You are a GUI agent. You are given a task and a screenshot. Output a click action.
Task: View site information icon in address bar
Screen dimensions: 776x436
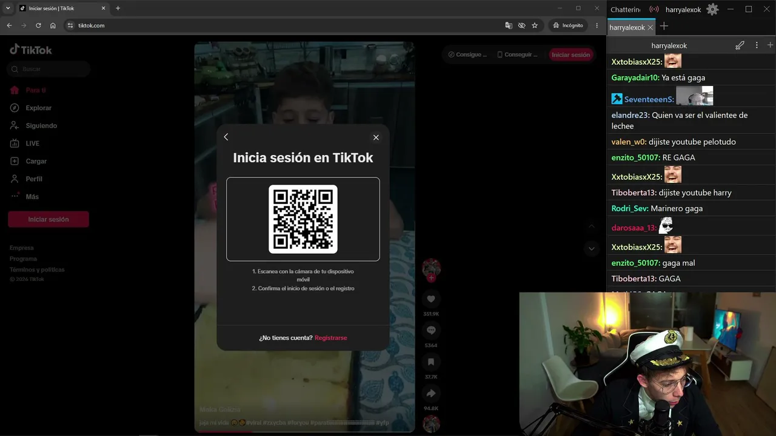[70, 25]
